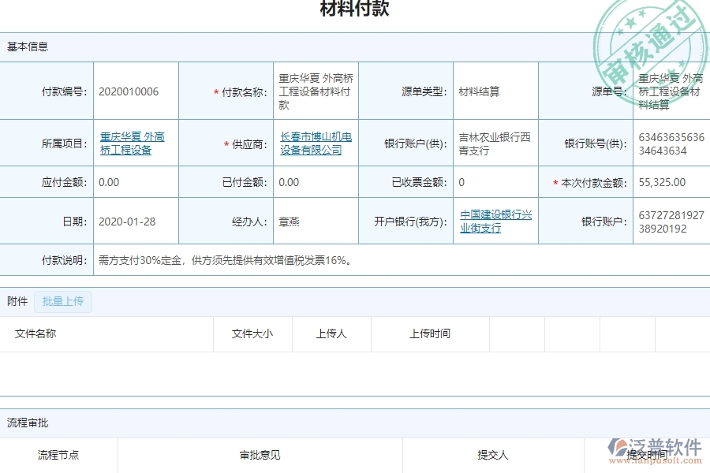Click the 上传时间 column header
This screenshot has width=710, height=473.
(x=430, y=333)
